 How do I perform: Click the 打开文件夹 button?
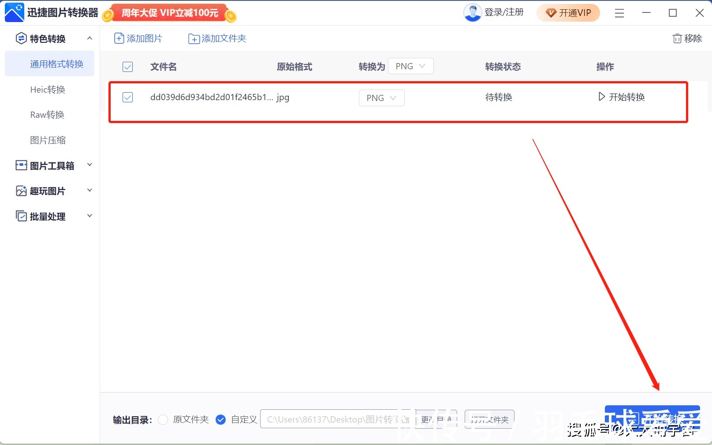pyautogui.click(x=489, y=419)
